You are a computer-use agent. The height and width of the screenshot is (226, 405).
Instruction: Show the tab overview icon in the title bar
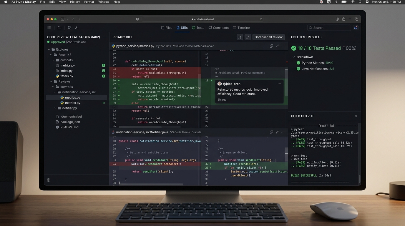[356, 19]
